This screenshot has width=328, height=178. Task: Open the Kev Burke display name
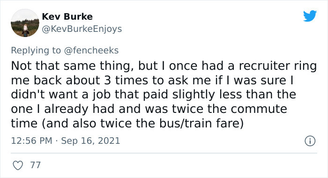coord(67,16)
